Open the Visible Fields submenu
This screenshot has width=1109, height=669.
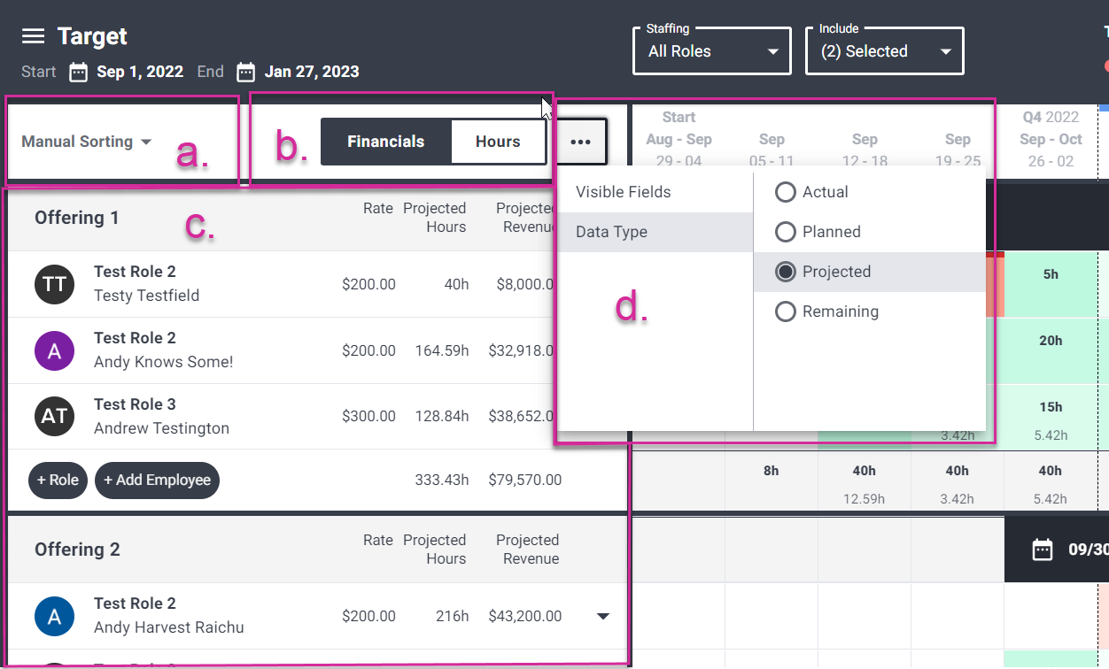pos(623,191)
